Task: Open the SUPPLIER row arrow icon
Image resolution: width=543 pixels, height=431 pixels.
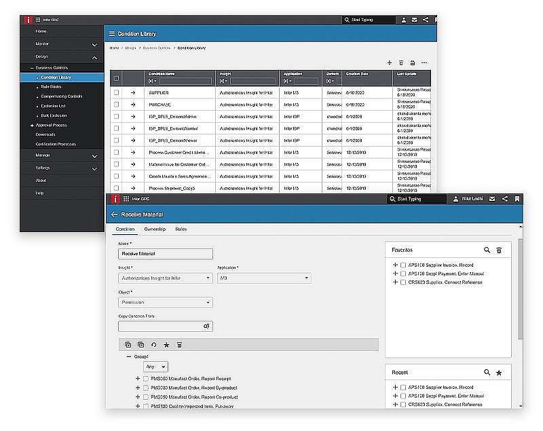Action: coord(133,93)
